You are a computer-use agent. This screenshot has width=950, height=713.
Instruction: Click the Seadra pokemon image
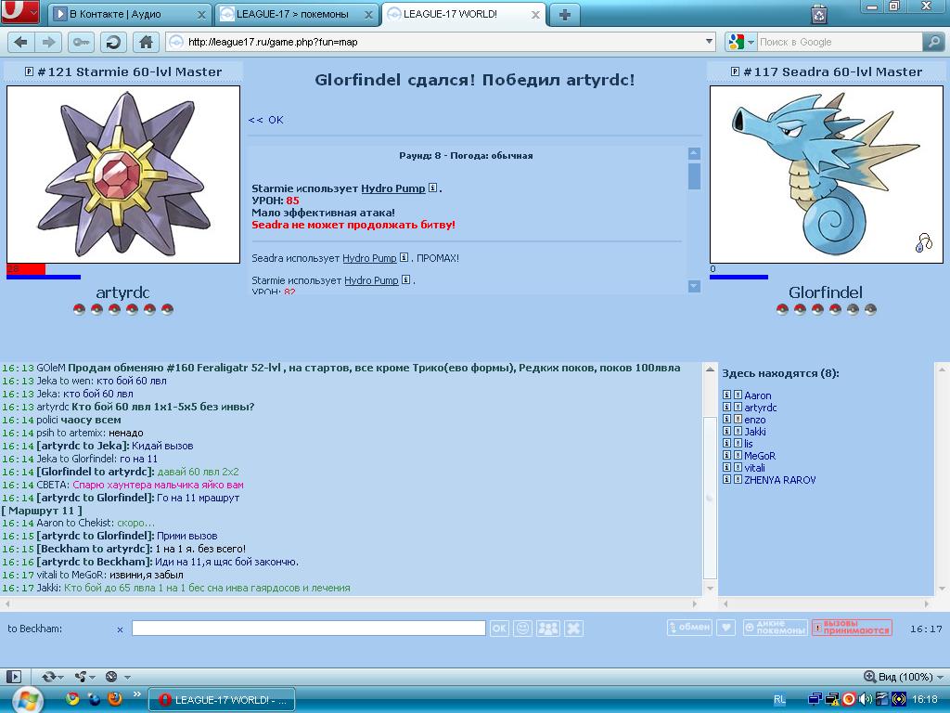827,175
